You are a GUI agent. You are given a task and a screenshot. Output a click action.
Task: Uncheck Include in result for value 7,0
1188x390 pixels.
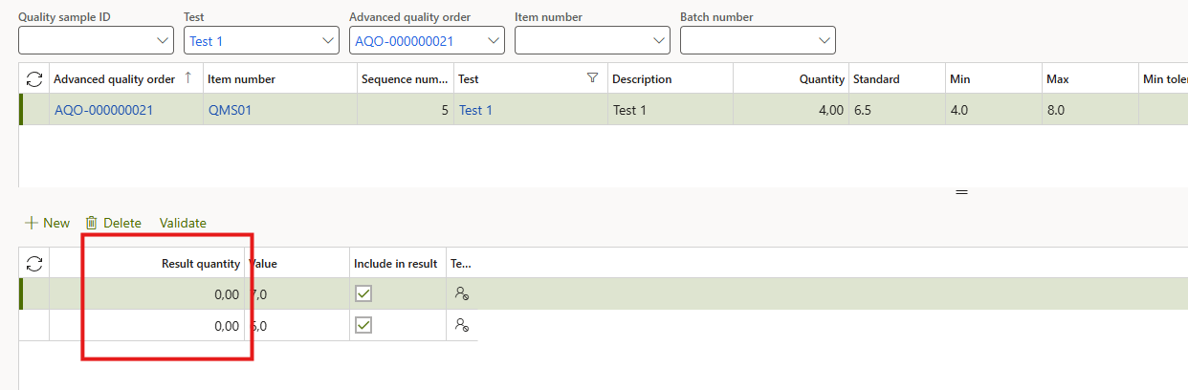coord(363,294)
